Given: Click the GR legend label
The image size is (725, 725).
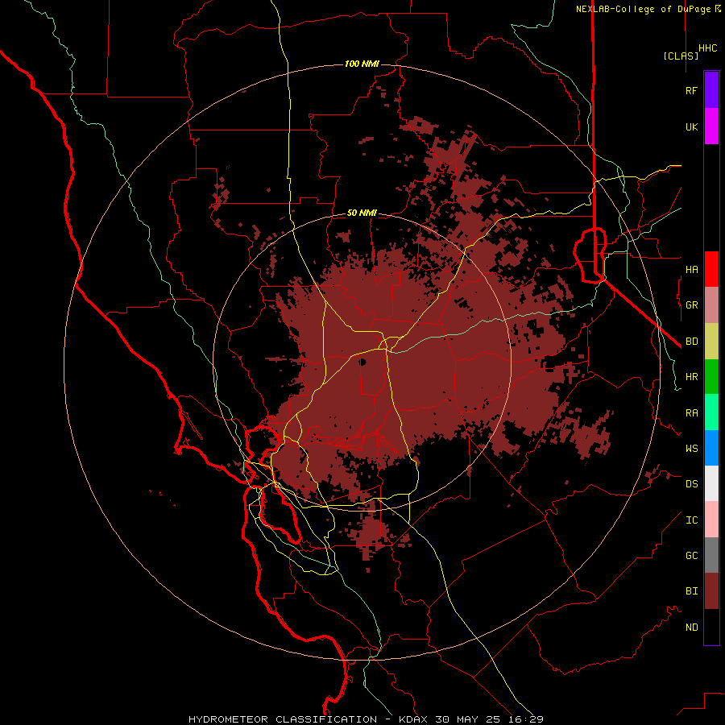Looking at the screenshot, I should click(x=692, y=305).
